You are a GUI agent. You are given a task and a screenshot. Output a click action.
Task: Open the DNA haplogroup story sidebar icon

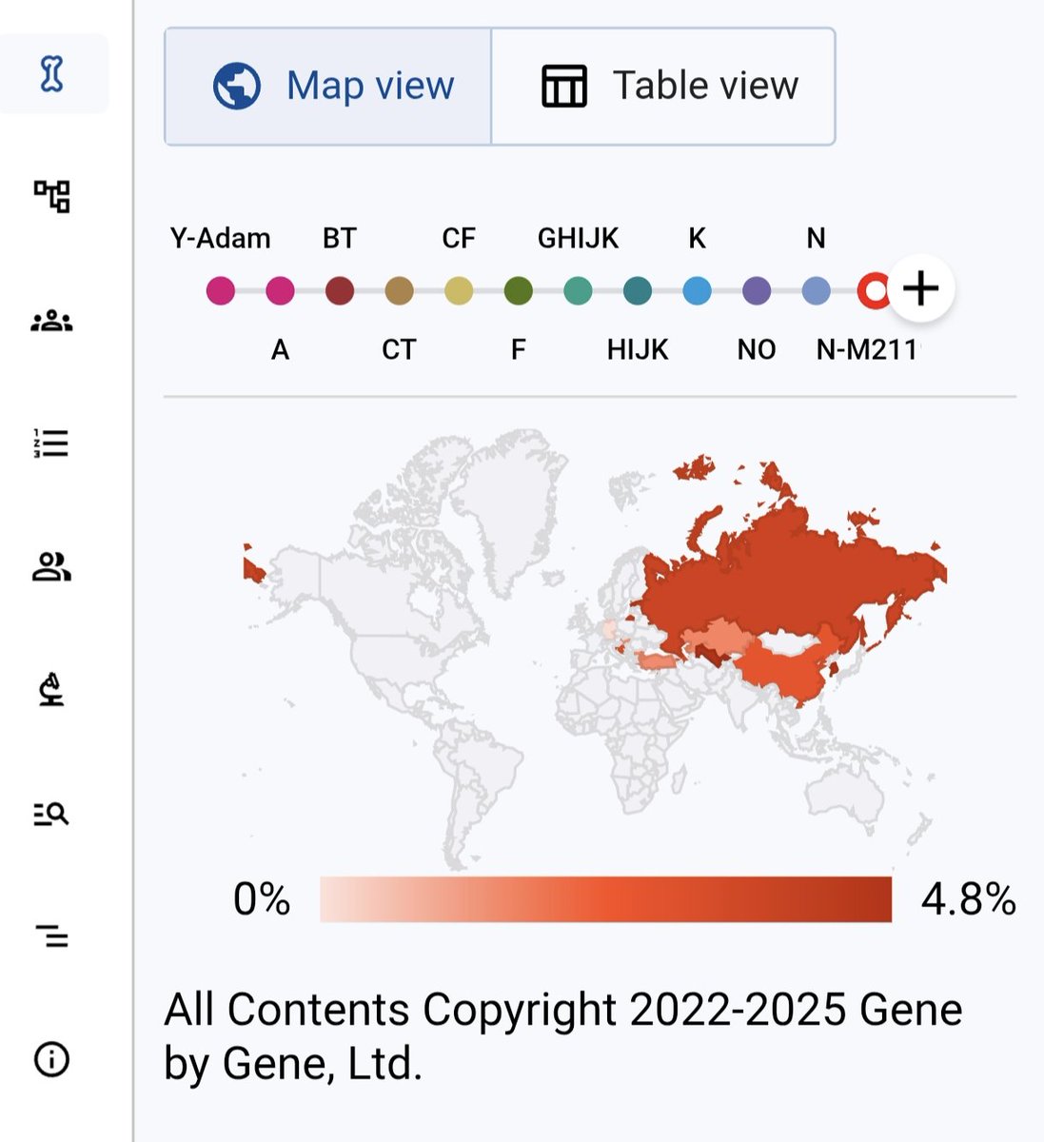pyautogui.click(x=52, y=74)
